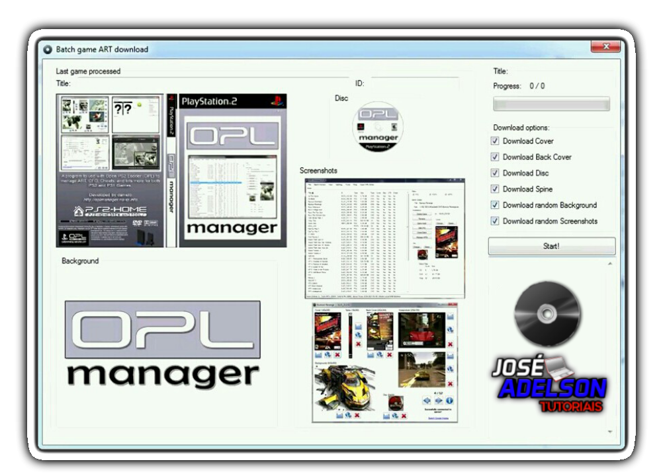Disable the Download Back Cover option

point(495,157)
